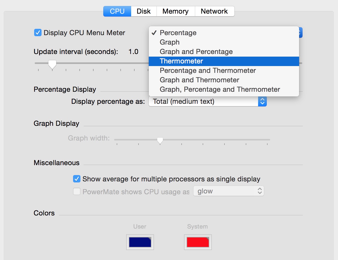
Task: Click the Graph width slider handle
Action: pyautogui.click(x=160, y=140)
